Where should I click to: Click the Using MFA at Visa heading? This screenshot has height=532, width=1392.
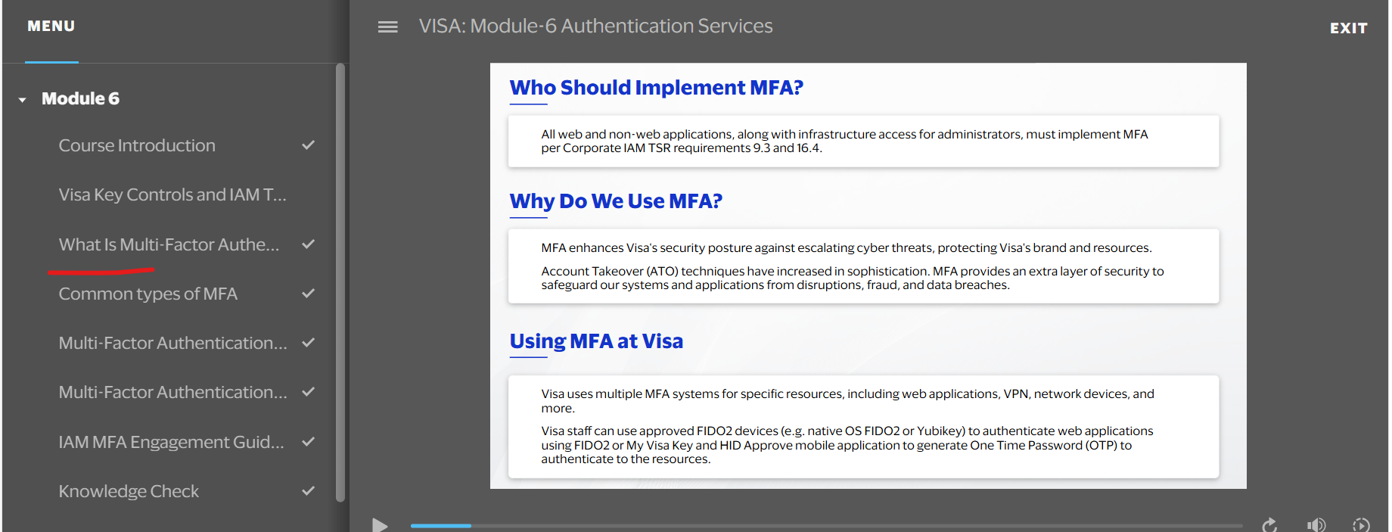(x=596, y=341)
